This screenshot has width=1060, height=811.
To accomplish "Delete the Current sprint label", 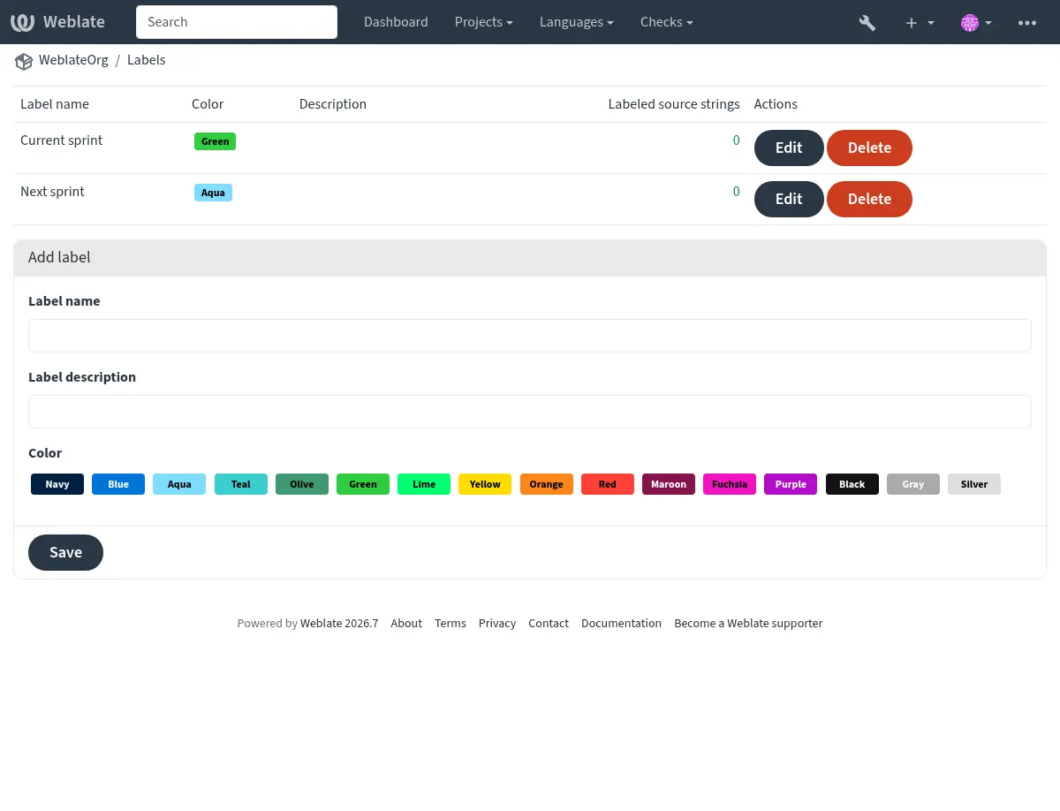I will 869,148.
